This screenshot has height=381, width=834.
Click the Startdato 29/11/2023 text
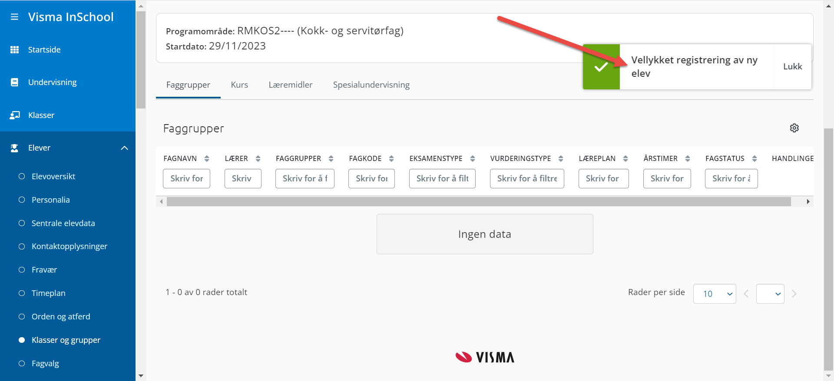click(216, 46)
